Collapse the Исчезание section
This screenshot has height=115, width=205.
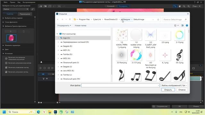3,53
